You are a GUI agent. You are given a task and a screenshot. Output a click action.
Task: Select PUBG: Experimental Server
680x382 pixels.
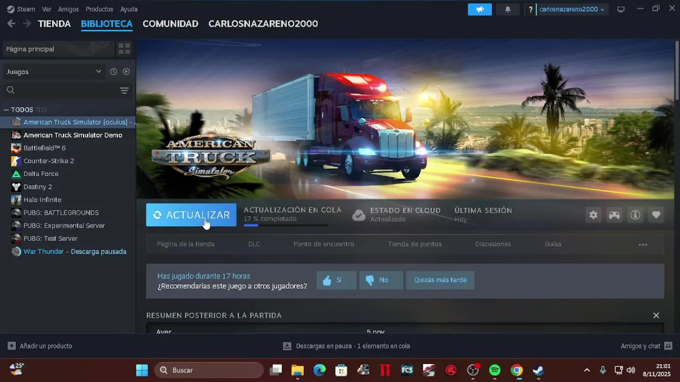click(x=68, y=225)
